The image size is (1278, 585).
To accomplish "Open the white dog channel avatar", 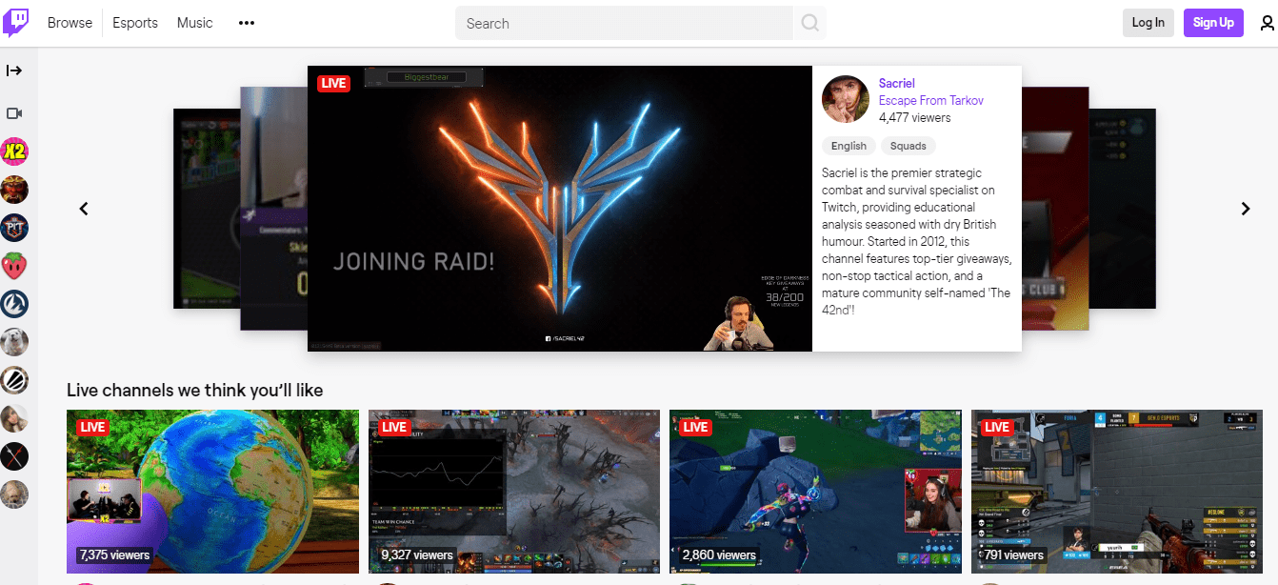I will (14, 341).
